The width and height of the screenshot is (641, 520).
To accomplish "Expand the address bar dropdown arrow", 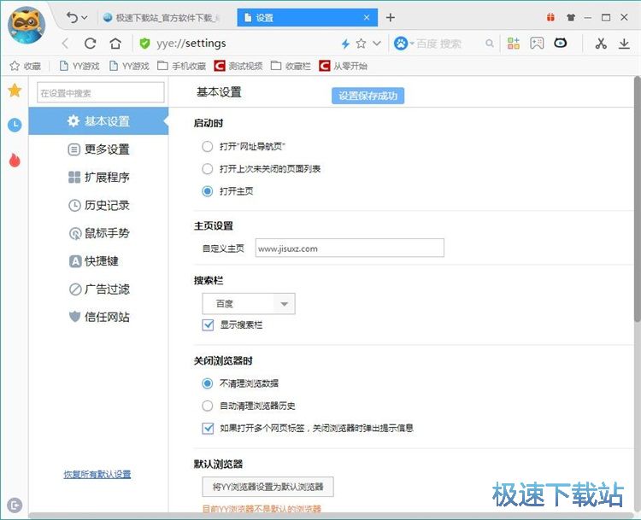I will 377,44.
